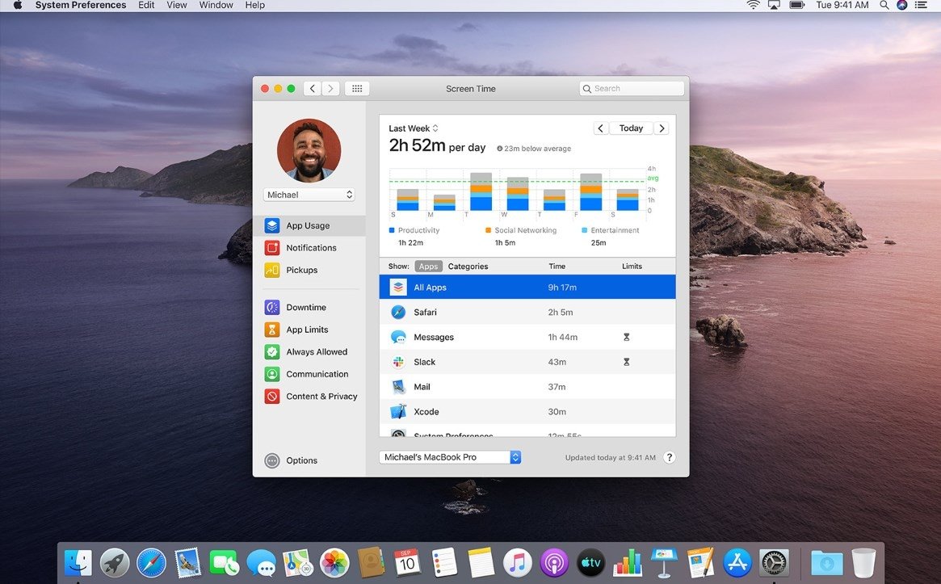Launch the App Store from the Dock
The width and height of the screenshot is (941, 584).
(x=736, y=561)
